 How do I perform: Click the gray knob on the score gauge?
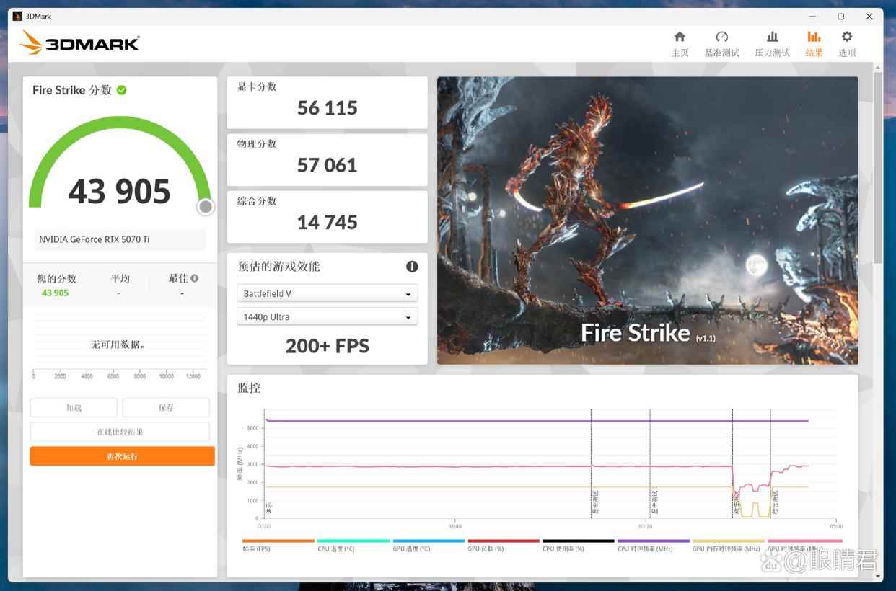pyautogui.click(x=206, y=207)
